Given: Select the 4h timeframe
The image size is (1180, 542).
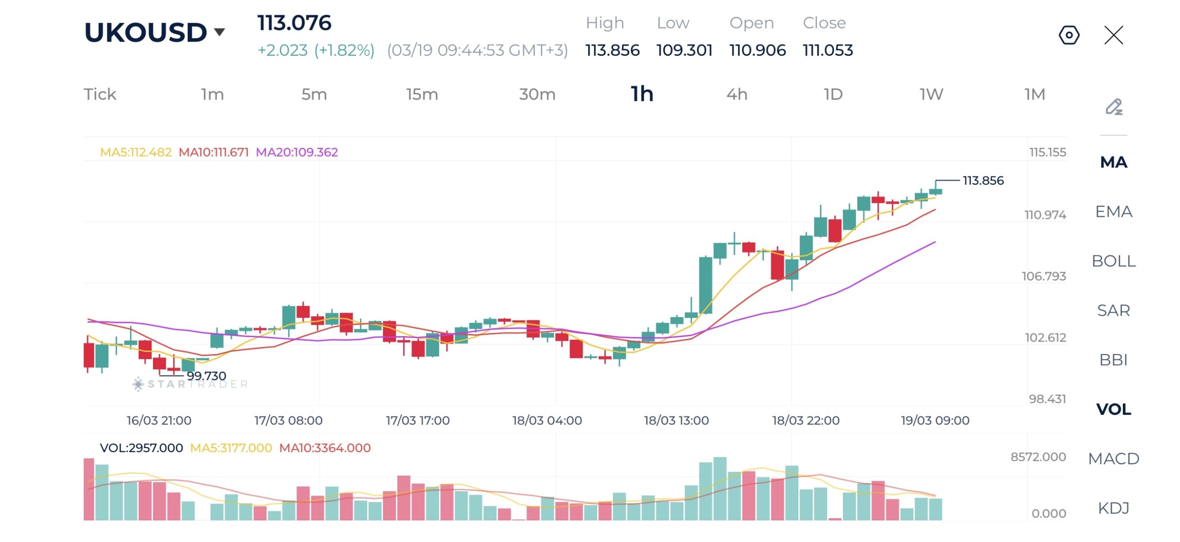Looking at the screenshot, I should point(737,94).
